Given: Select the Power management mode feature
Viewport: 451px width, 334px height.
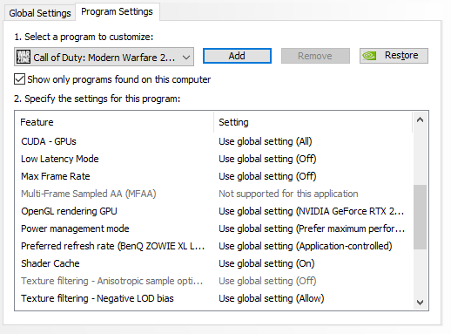Looking at the screenshot, I should [75, 228].
